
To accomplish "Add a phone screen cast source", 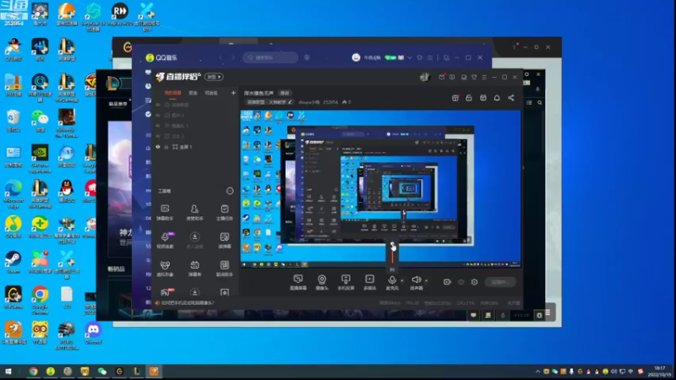I will coord(346,282).
